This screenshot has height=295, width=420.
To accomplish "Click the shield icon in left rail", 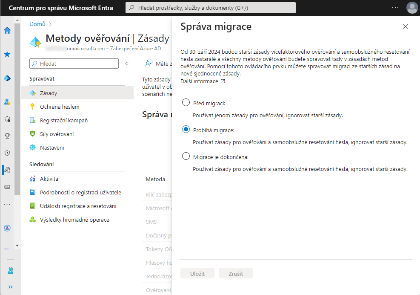I will coord(7,153).
